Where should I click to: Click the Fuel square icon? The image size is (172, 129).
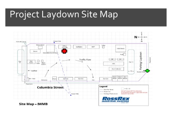(x=124, y=54)
